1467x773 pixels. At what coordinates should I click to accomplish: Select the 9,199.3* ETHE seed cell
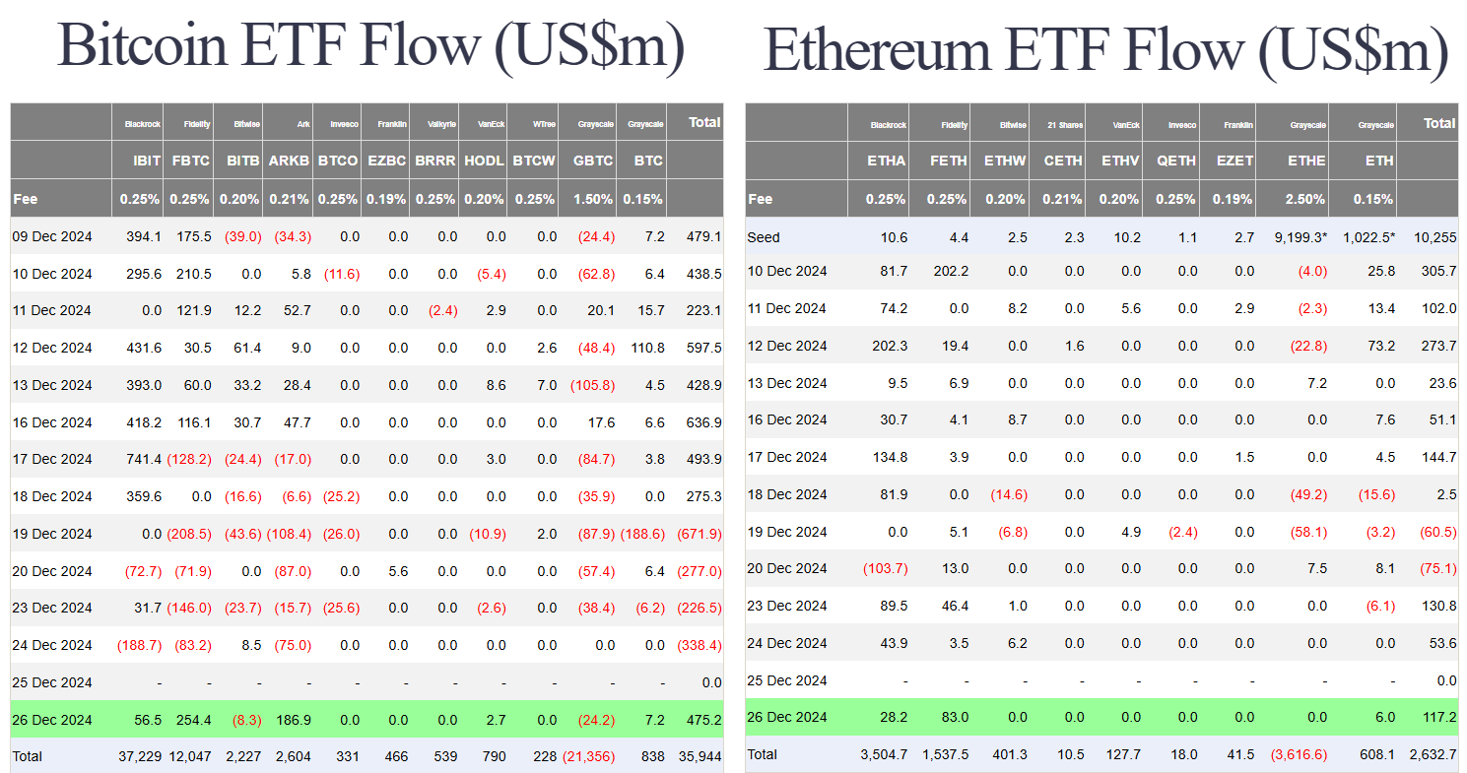1299,237
